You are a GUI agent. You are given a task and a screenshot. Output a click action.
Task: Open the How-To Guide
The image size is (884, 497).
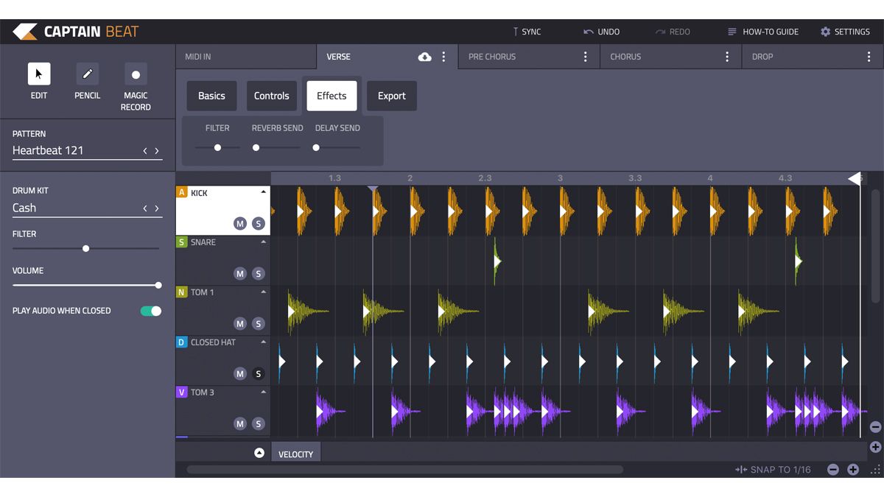pyautogui.click(x=763, y=32)
